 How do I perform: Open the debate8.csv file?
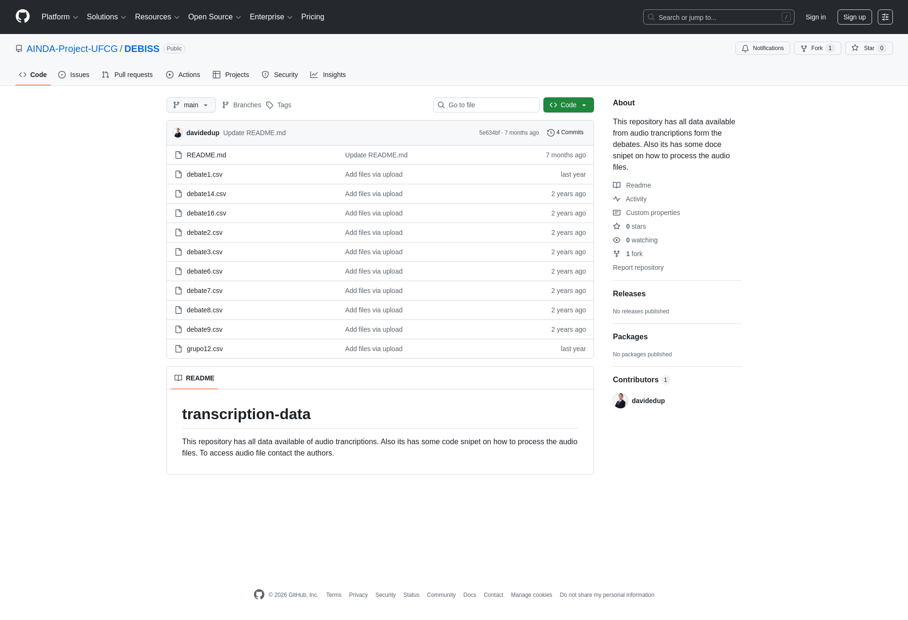tap(204, 310)
